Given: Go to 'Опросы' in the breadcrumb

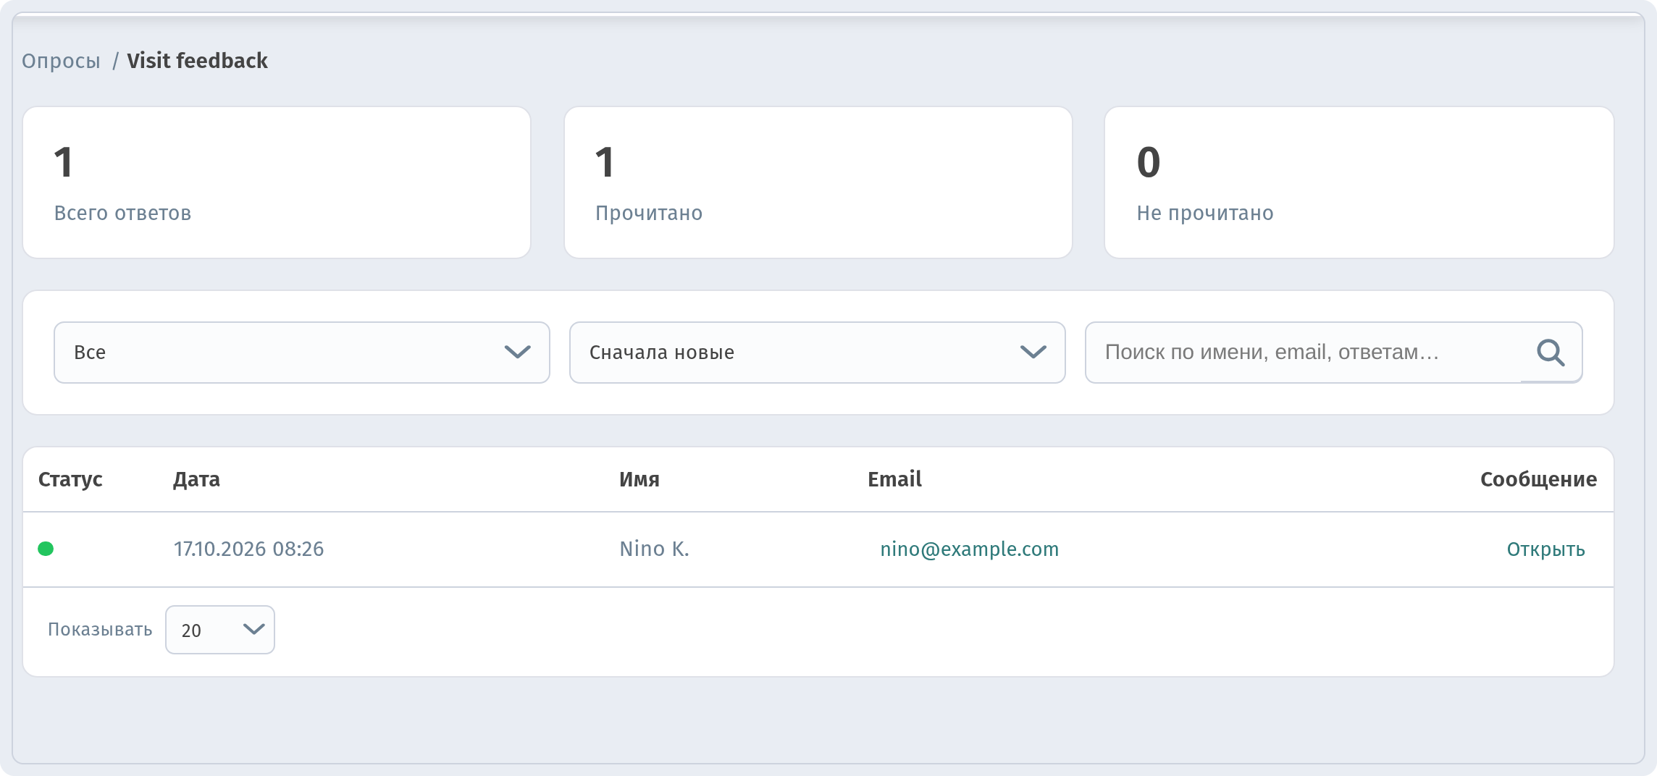Looking at the screenshot, I should click(x=61, y=61).
